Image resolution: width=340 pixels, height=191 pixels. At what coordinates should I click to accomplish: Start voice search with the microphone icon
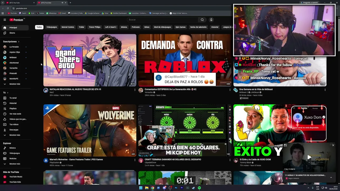pyautogui.click(x=211, y=20)
